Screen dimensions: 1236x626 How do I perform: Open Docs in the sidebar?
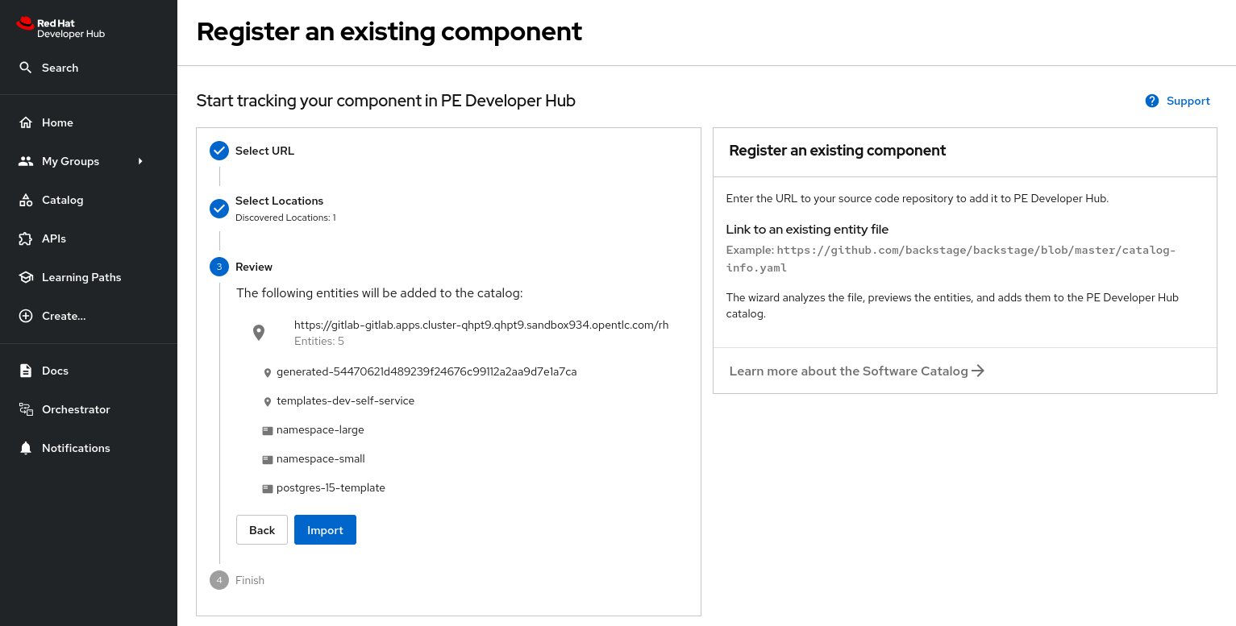click(89, 371)
